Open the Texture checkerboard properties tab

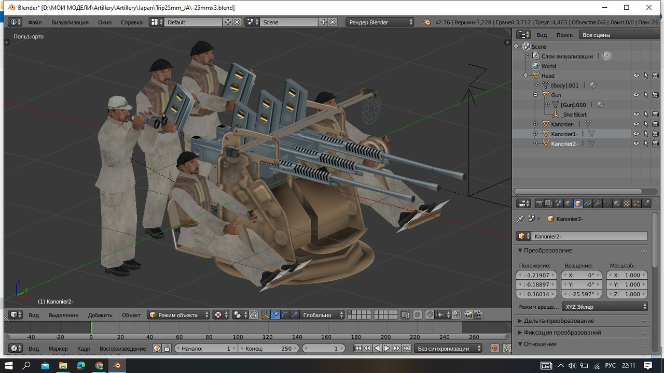pos(627,204)
